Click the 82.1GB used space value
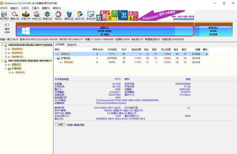 tap(117, 87)
